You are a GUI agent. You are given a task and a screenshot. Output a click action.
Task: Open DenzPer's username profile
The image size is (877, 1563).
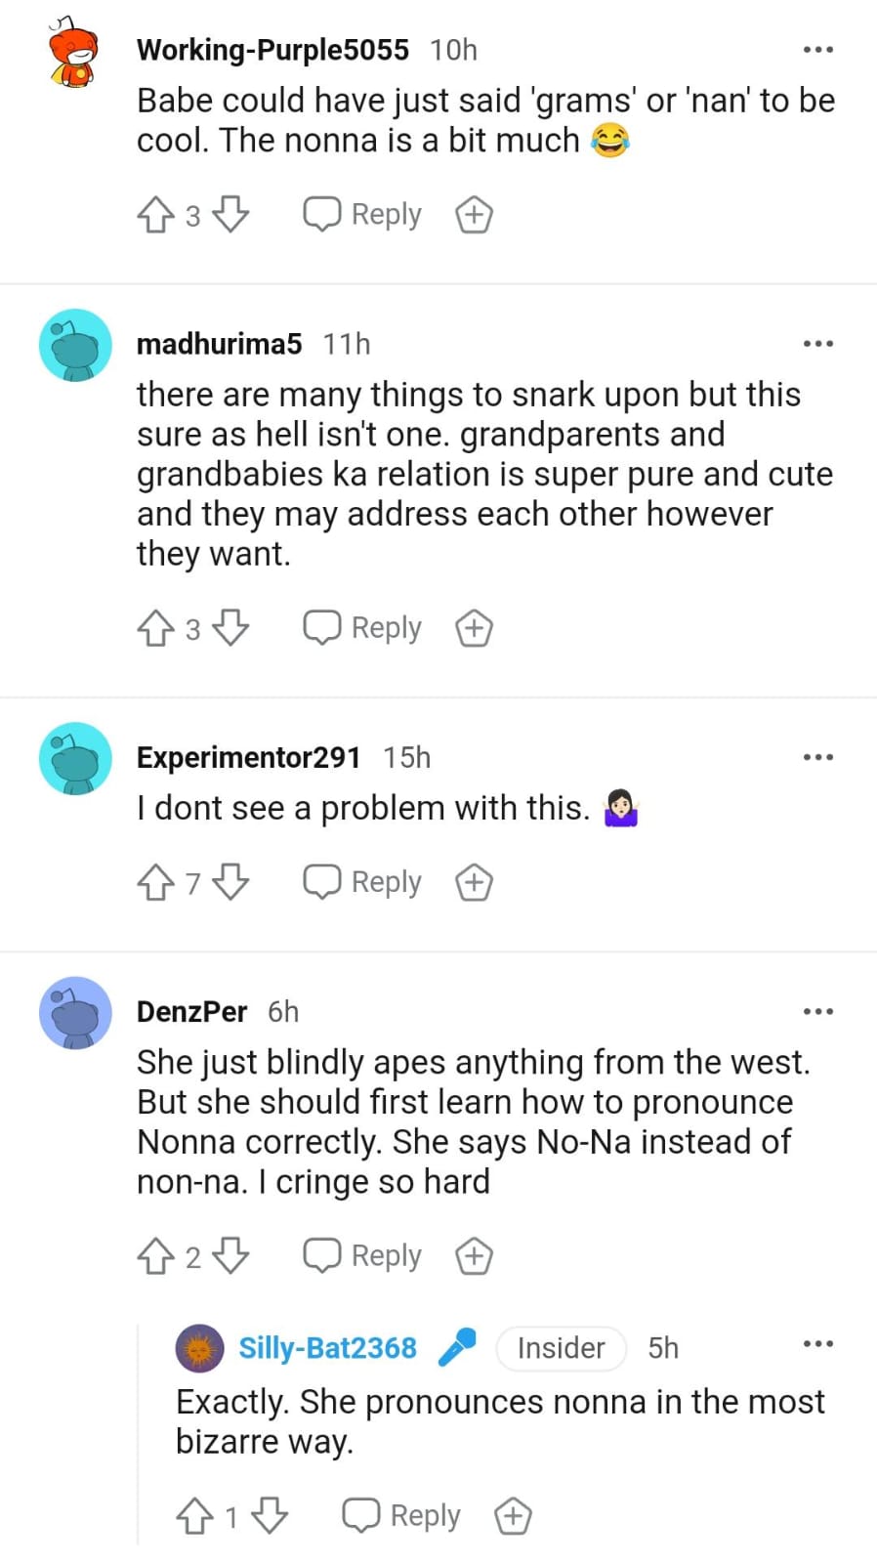click(191, 1012)
